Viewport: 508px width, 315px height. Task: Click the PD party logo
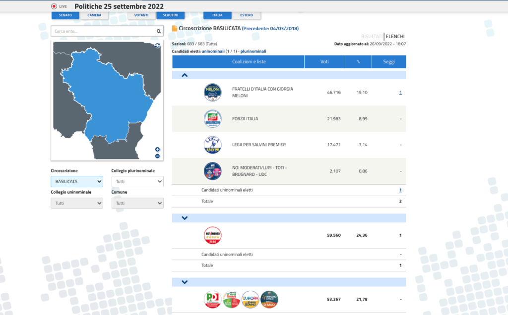pos(212,300)
